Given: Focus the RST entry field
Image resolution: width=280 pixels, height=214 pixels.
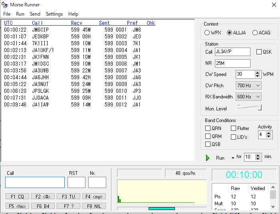Looking at the screenshot, I should (76, 182).
